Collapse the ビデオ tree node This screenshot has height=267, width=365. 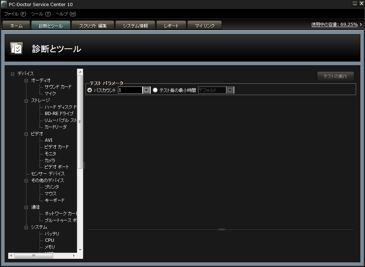pos(26,134)
